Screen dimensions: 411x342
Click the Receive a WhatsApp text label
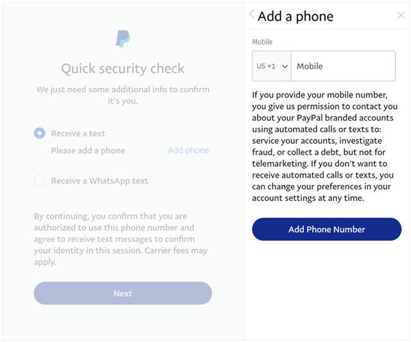point(100,181)
